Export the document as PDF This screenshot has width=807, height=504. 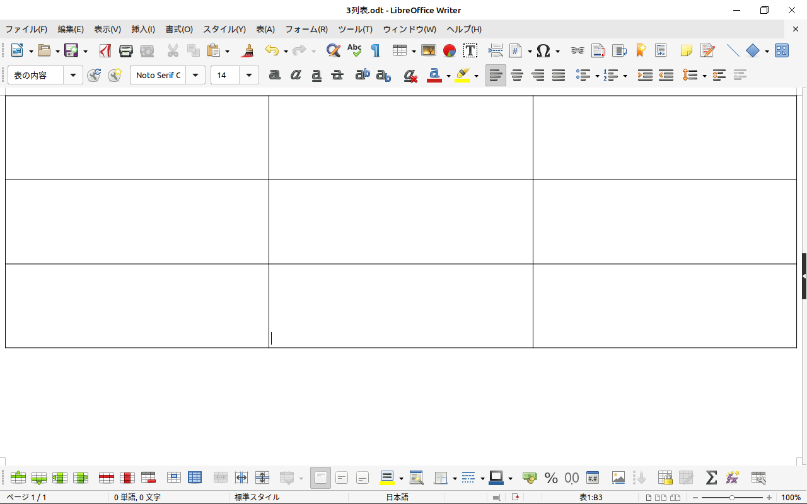105,50
